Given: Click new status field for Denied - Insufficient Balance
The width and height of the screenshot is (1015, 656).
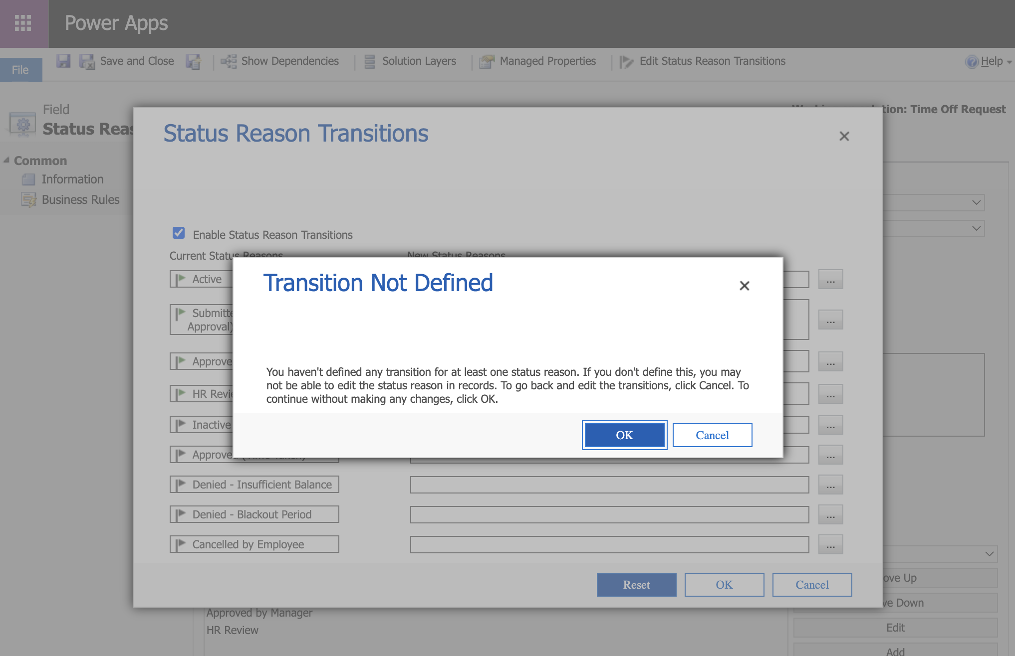Looking at the screenshot, I should tap(609, 485).
